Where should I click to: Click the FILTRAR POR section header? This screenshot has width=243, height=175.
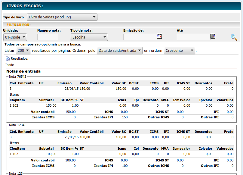click(x=19, y=25)
